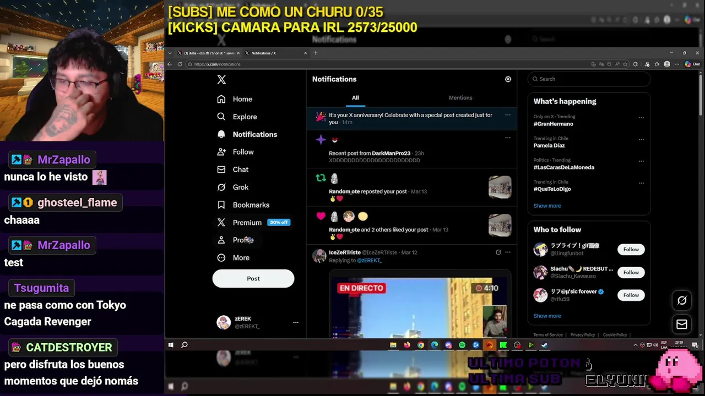The image size is (705, 396).
Task: Click Show more under What's happening
Action: [x=547, y=206]
